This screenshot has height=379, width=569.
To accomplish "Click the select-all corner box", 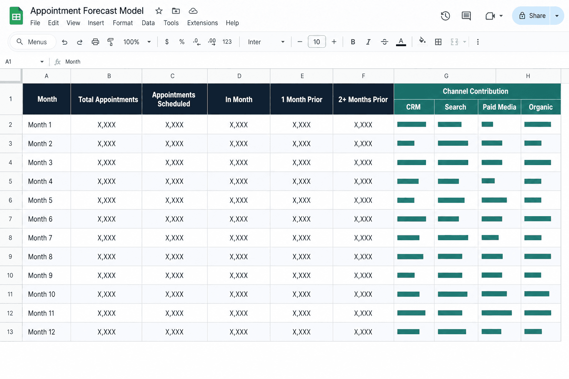I will [x=11, y=76].
